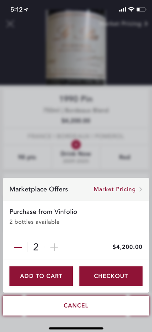Tap chevron arrow next to Market Pricing

point(141,189)
